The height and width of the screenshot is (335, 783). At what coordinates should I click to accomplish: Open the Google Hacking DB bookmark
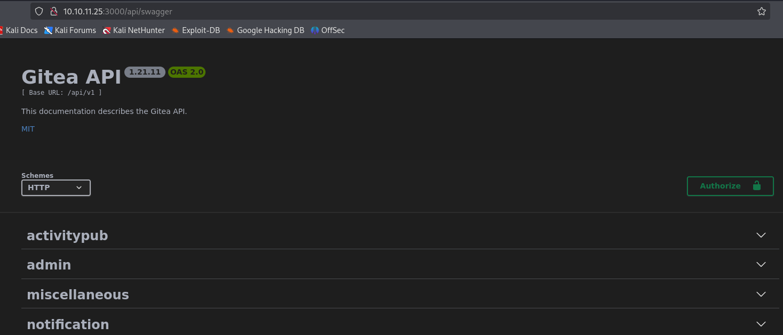click(x=265, y=30)
